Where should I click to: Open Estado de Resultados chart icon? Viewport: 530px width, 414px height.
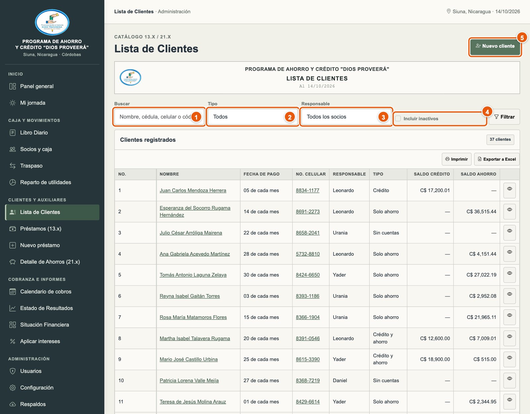13,308
